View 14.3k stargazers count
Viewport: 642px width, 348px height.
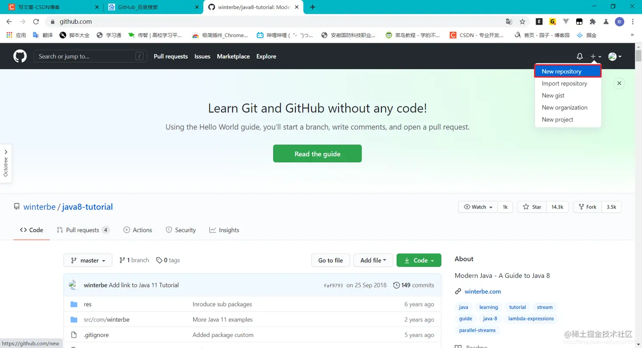pyautogui.click(x=557, y=207)
